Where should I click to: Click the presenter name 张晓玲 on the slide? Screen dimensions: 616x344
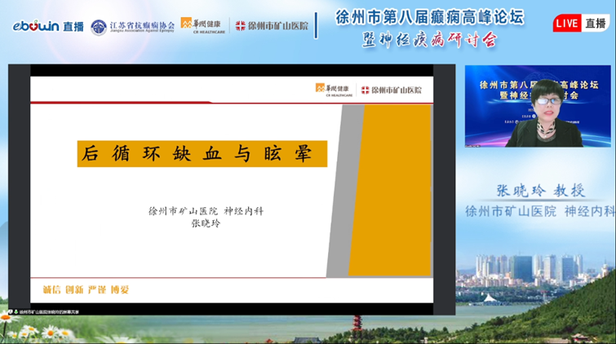pyautogui.click(x=206, y=223)
